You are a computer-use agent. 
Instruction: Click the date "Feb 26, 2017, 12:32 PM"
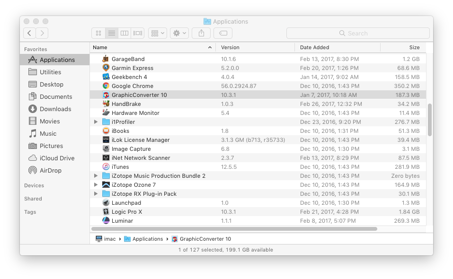tap(331, 104)
